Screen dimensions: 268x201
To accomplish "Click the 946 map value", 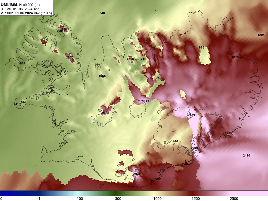I will pyautogui.click(x=175, y=141).
